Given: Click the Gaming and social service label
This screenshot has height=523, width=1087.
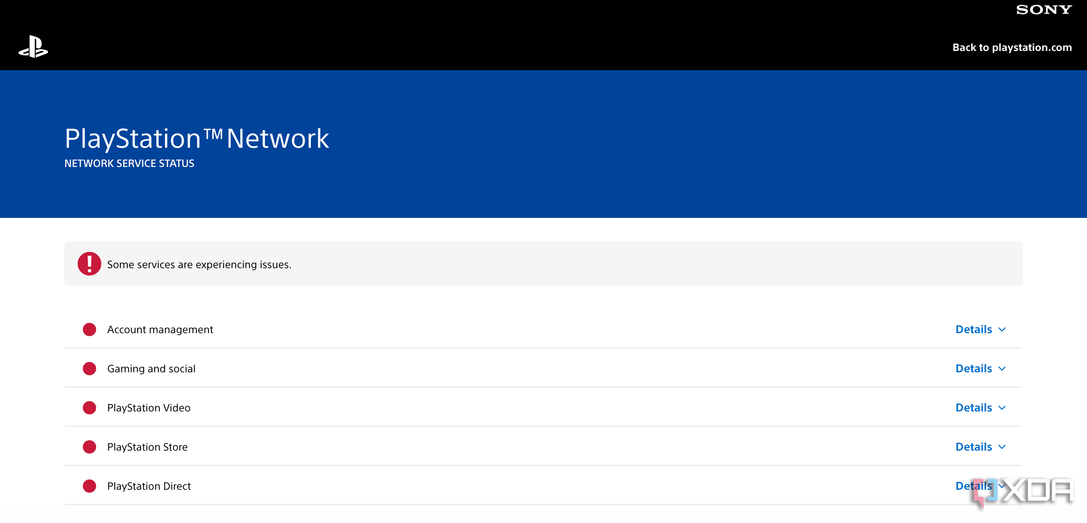Looking at the screenshot, I should click(x=151, y=369).
